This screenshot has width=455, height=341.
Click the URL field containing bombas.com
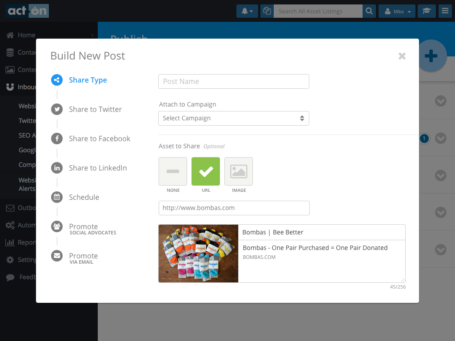coord(234,208)
